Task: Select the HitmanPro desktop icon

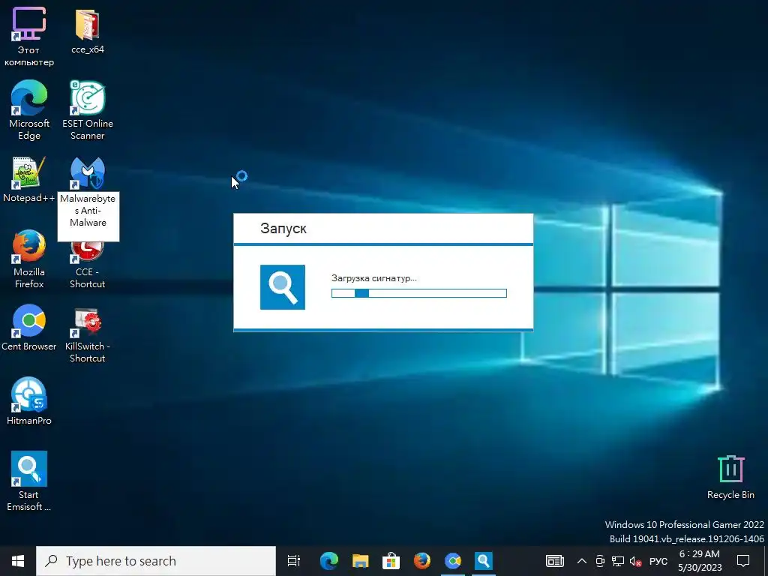Action: [29, 400]
